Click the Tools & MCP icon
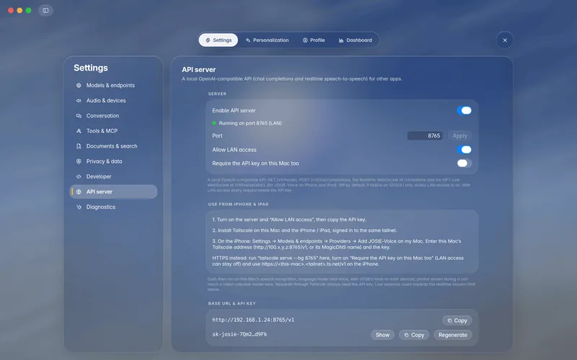Image resolution: width=577 pixels, height=360 pixels. [x=79, y=131]
